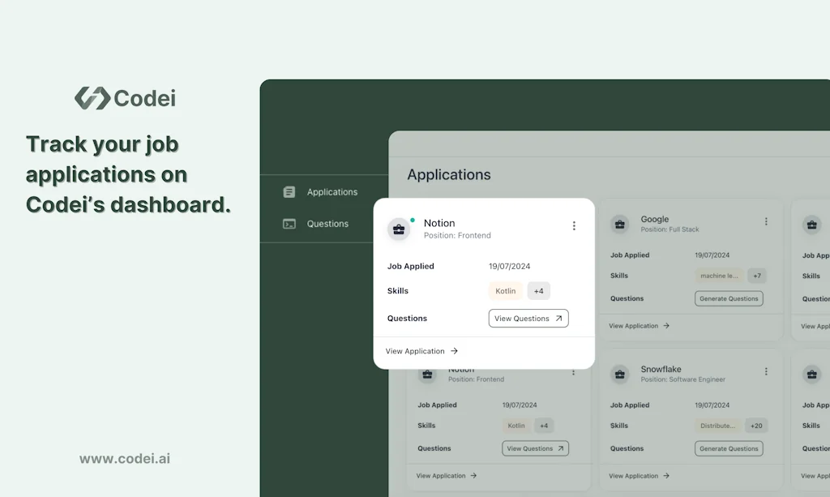
Task: Open the kebab menu on the Google card
Action: click(x=766, y=221)
